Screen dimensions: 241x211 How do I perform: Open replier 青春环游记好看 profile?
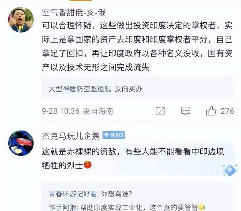tap(73, 194)
